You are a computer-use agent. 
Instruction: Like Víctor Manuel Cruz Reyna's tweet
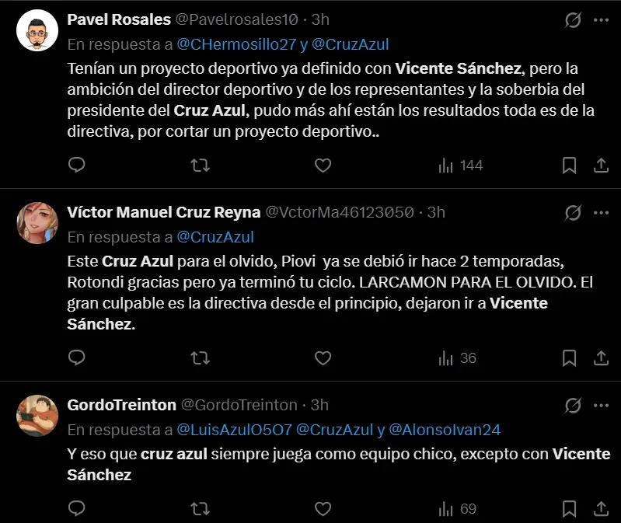point(323,358)
